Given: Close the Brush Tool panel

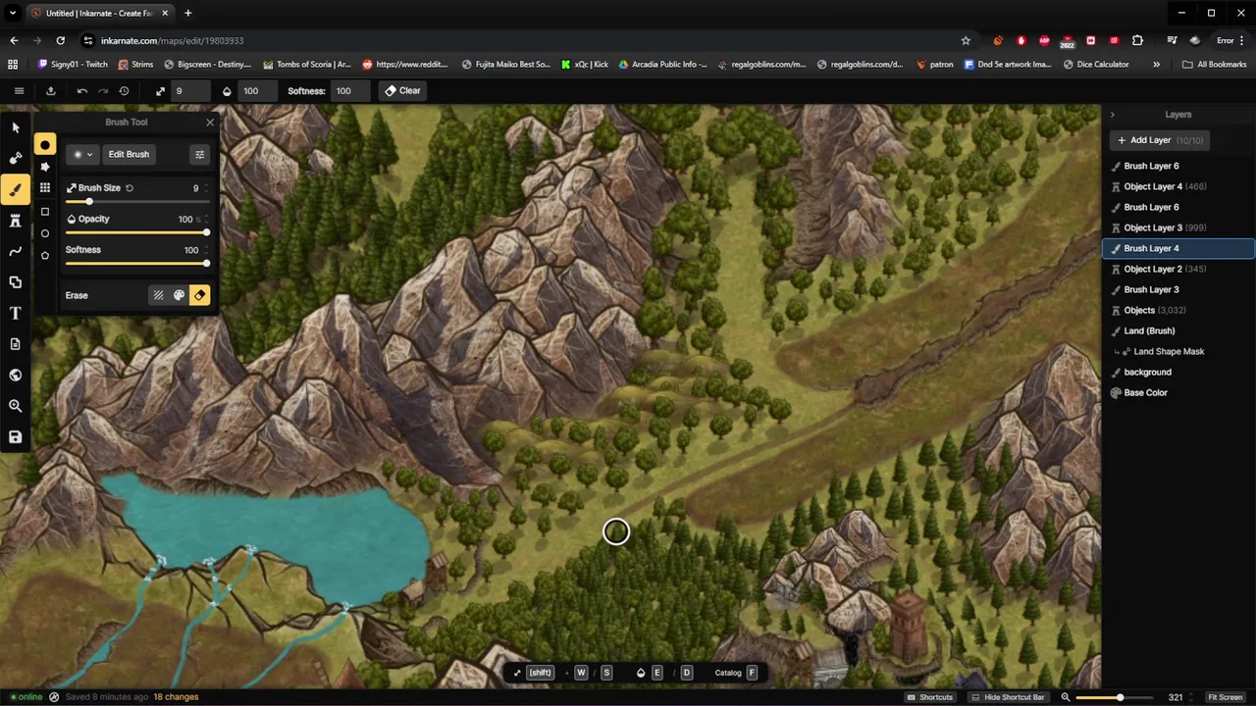Looking at the screenshot, I should coord(209,123).
